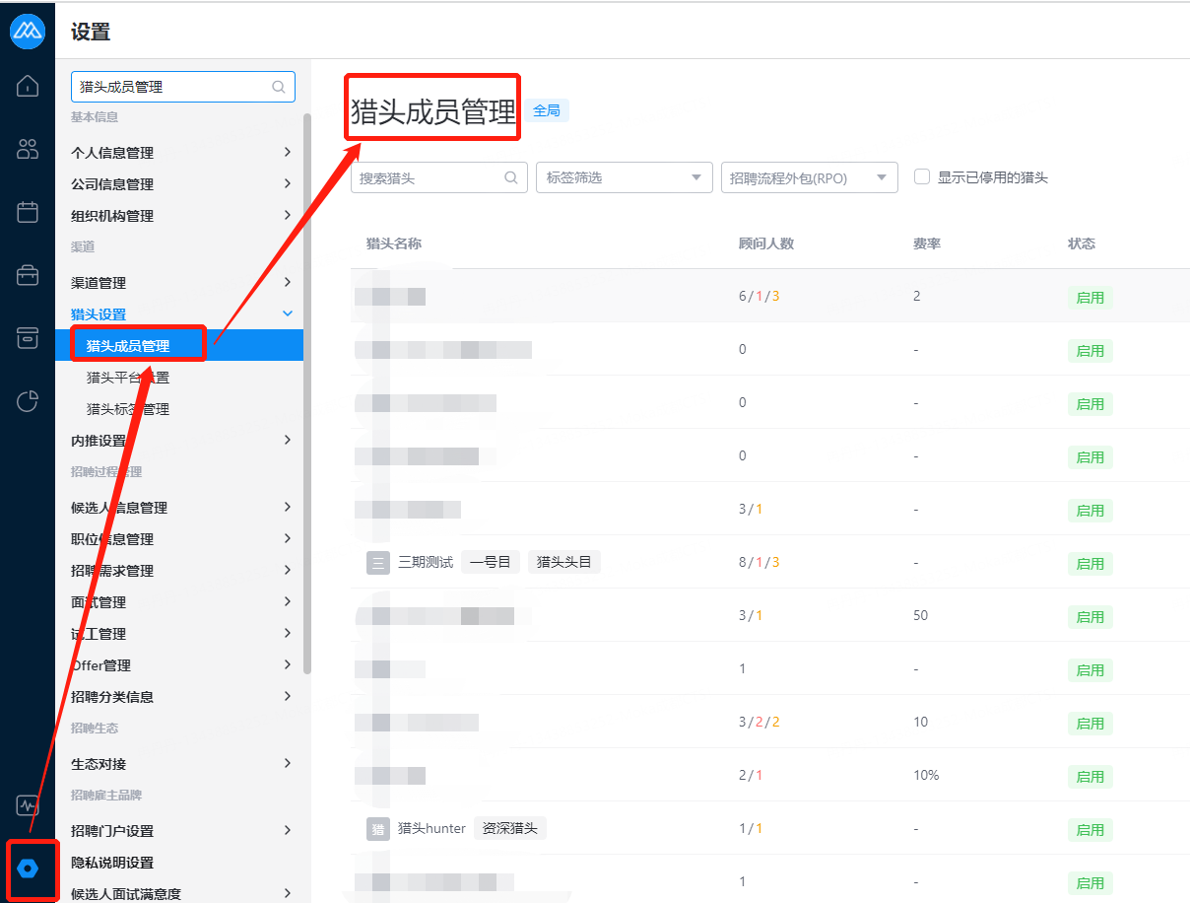Screen dimensions: 1190x903
Task: Click settings search box containing 猎头成员管理
Action: pyautogui.click(x=183, y=87)
